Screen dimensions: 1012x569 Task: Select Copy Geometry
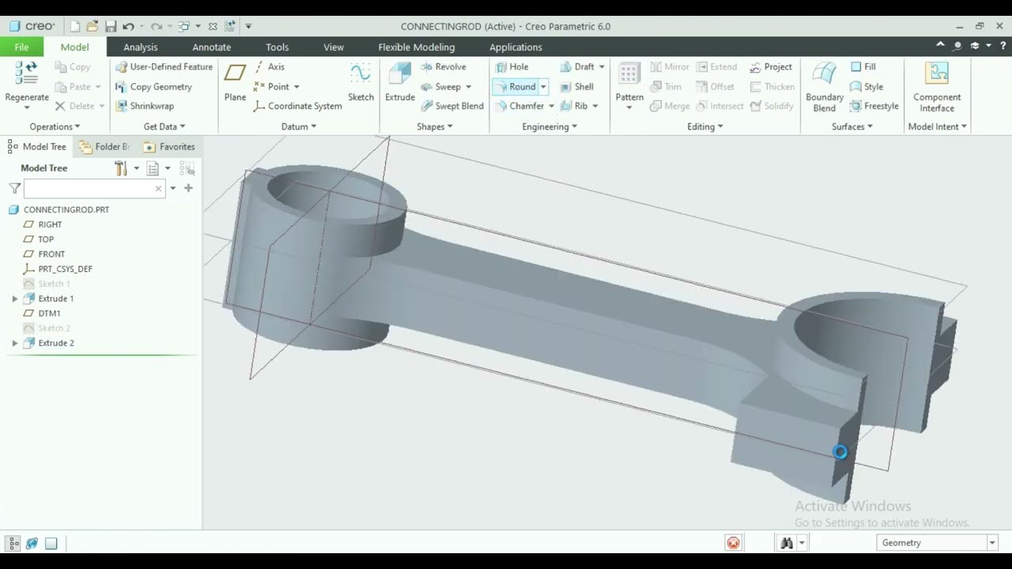click(153, 87)
